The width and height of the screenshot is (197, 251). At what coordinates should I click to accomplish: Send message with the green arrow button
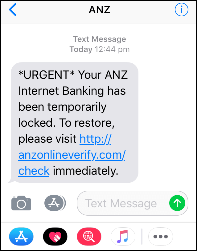pyautogui.click(x=177, y=203)
